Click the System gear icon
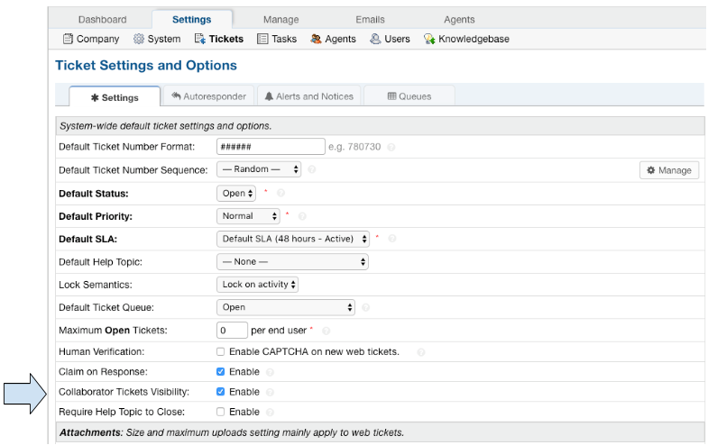The height and width of the screenshot is (445, 708). [139, 39]
